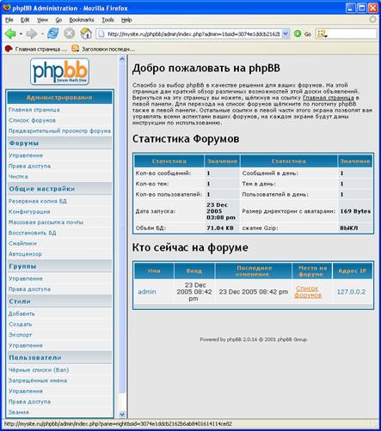Viewport: 381px width, 431px height.
Task: Open the Bookmarks menu
Action: (x=82, y=20)
